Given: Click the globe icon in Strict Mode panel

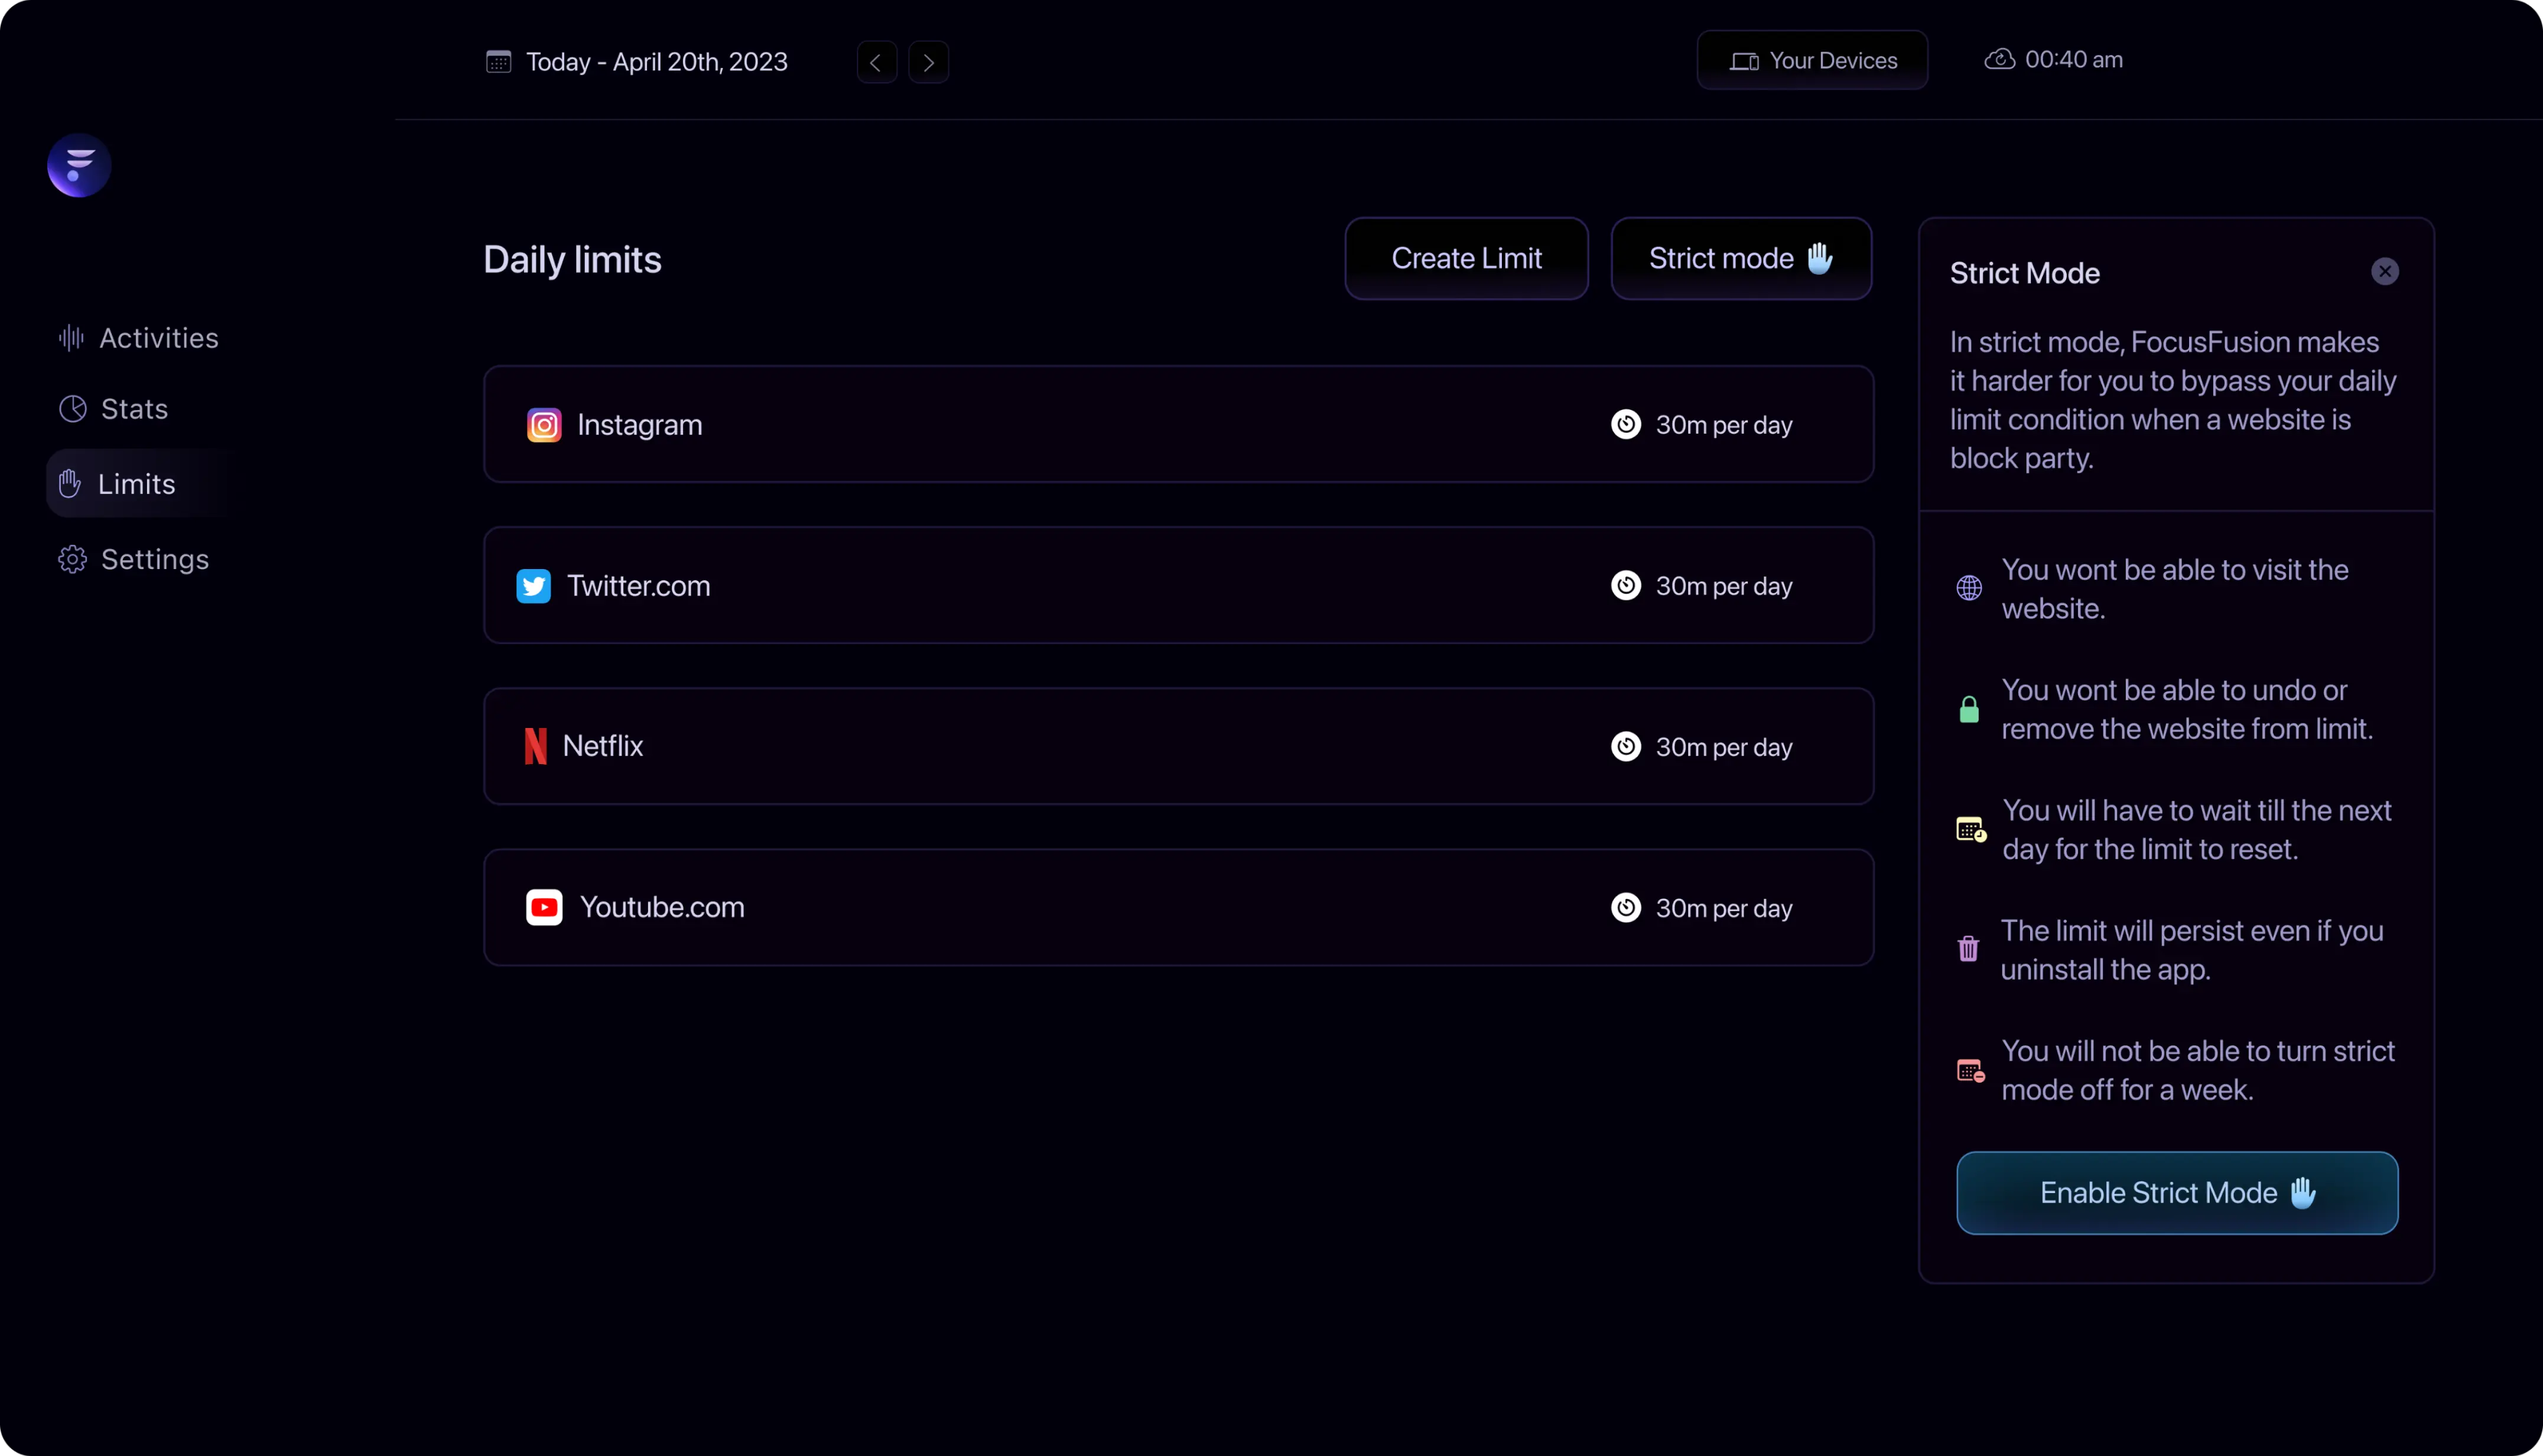Looking at the screenshot, I should pyautogui.click(x=1968, y=588).
